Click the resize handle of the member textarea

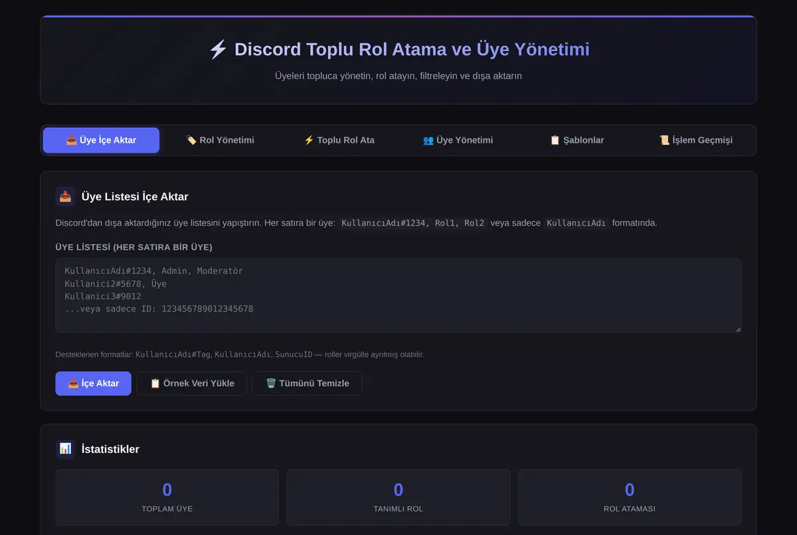[737, 328]
